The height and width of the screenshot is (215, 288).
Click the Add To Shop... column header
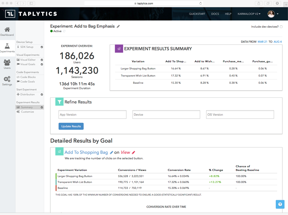(x=176, y=61)
